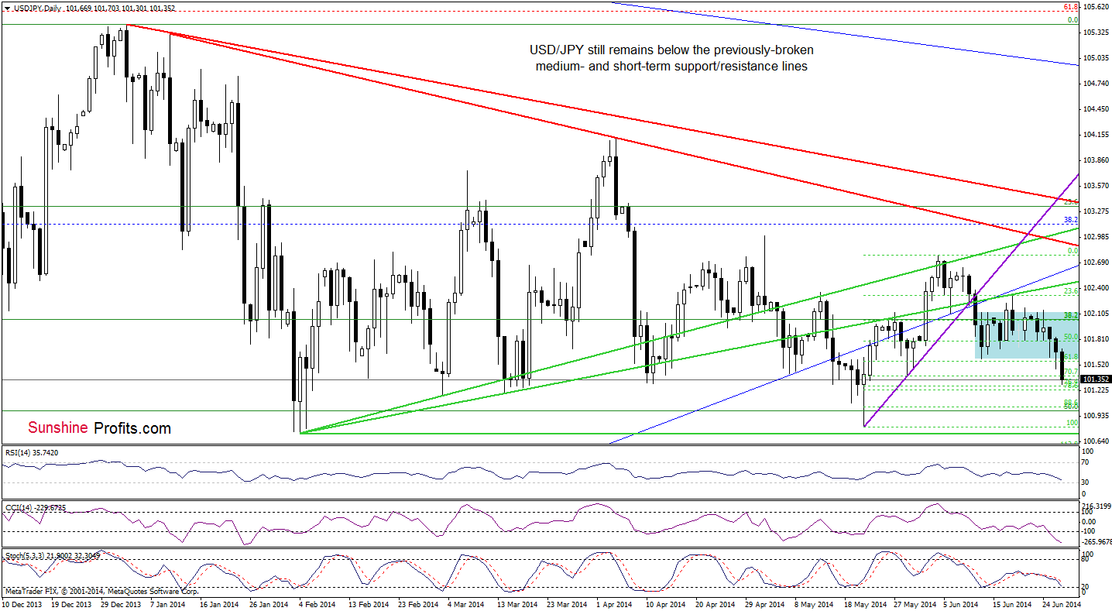Click the 103.570 price axis label
Screen dimensions: 1112x611
point(1096,185)
